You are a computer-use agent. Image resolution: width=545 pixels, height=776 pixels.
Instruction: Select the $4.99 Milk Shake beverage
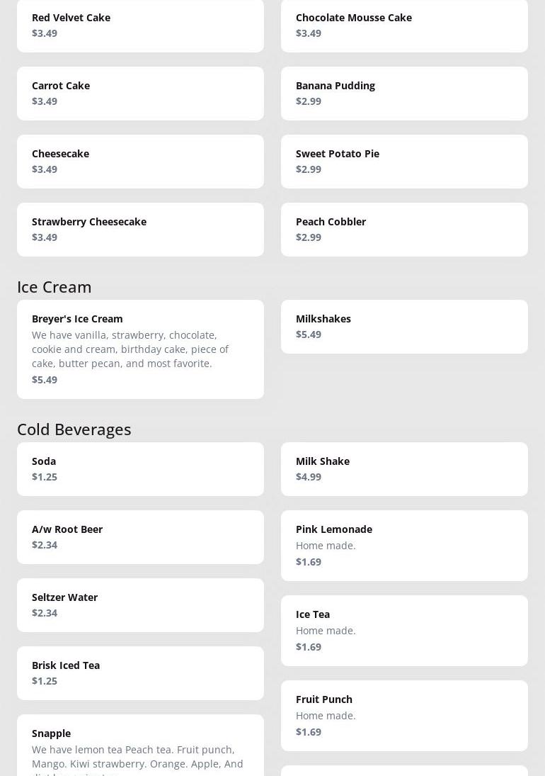pos(404,468)
